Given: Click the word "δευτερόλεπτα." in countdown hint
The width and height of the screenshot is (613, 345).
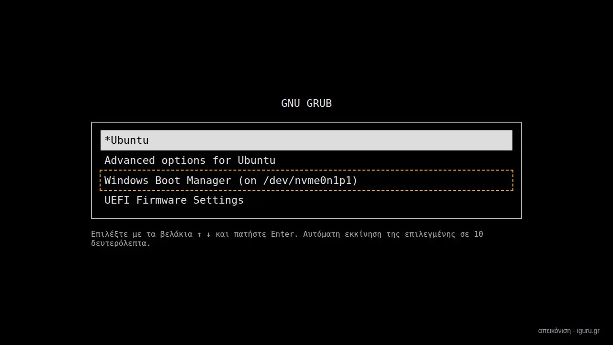Looking at the screenshot, I should coord(121,243).
